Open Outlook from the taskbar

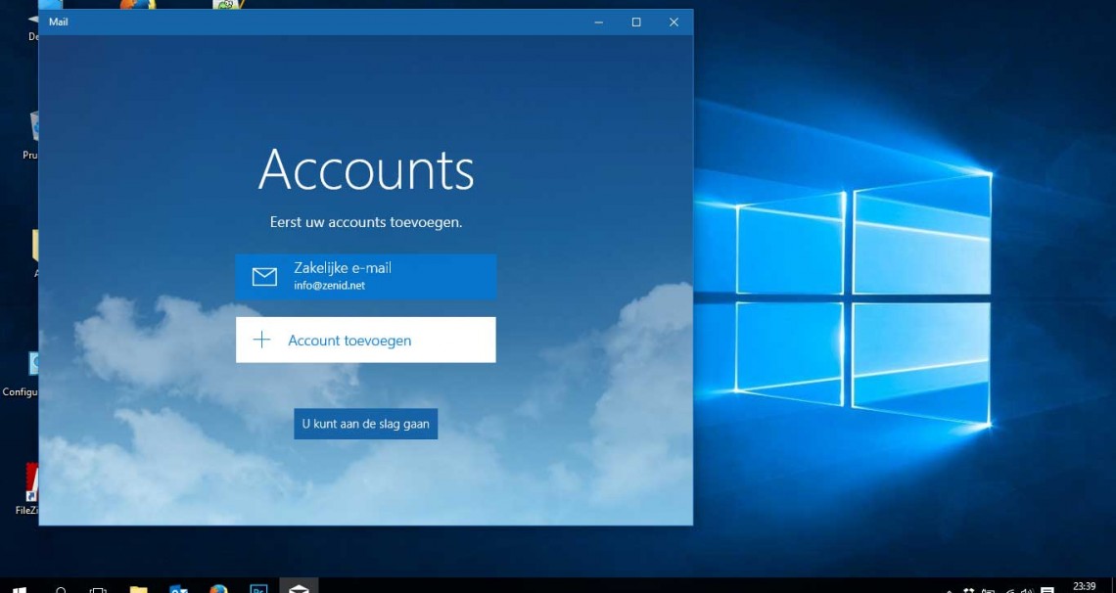pos(178,589)
